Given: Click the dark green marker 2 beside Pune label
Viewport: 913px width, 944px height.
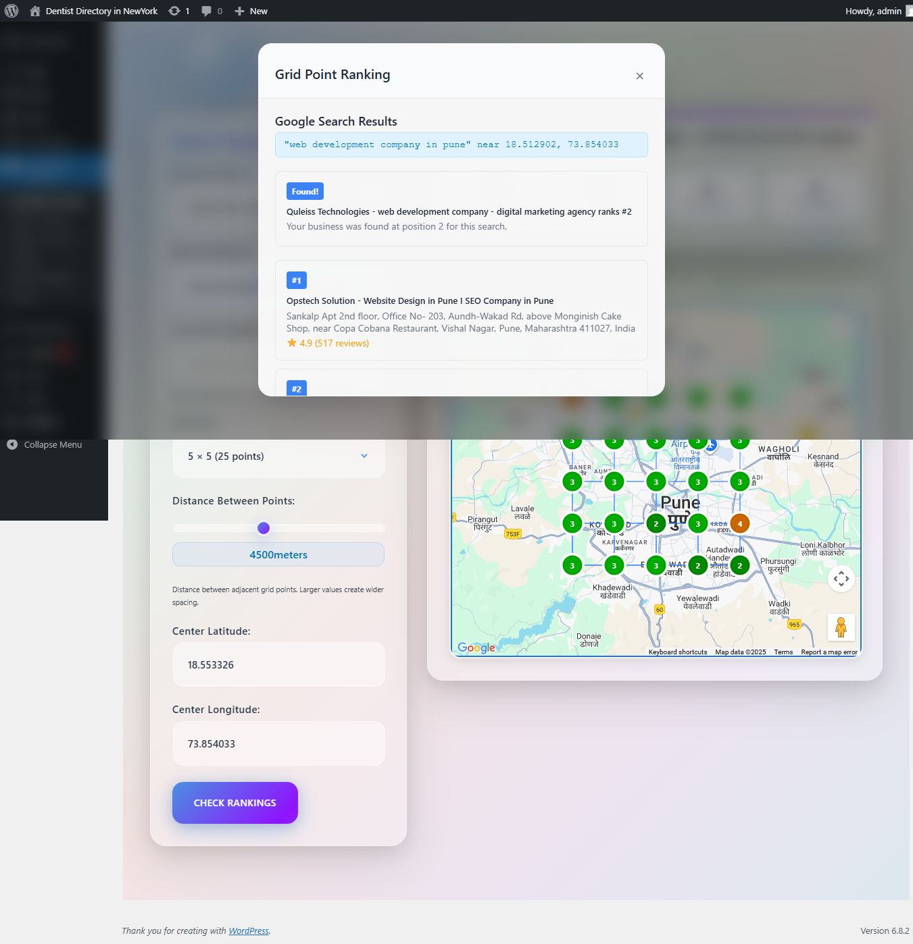Looking at the screenshot, I should click(656, 523).
